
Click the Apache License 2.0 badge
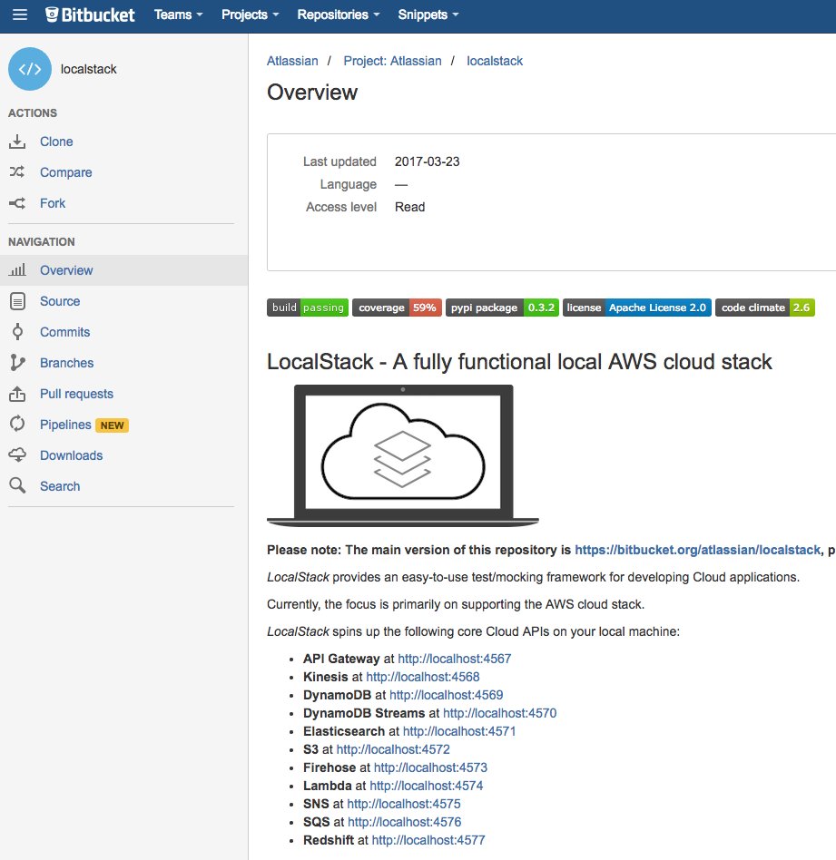point(637,308)
